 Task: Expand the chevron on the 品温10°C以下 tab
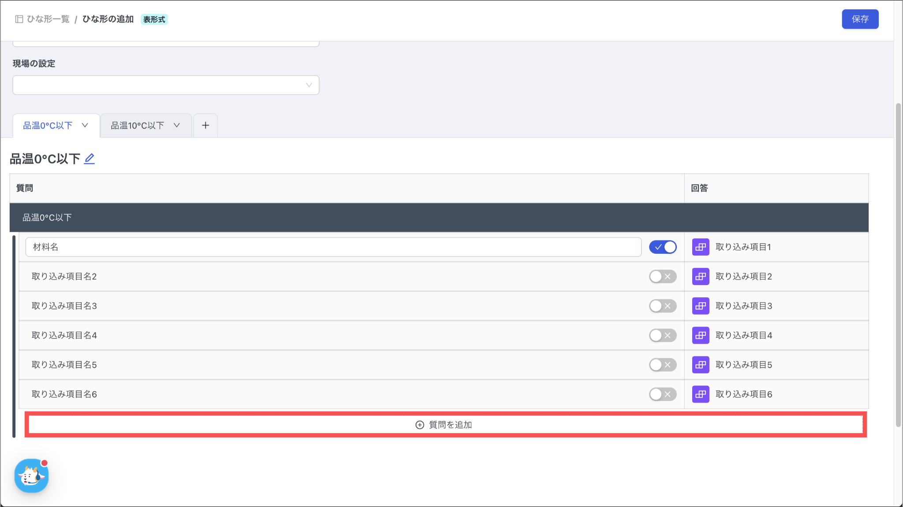[x=177, y=126]
